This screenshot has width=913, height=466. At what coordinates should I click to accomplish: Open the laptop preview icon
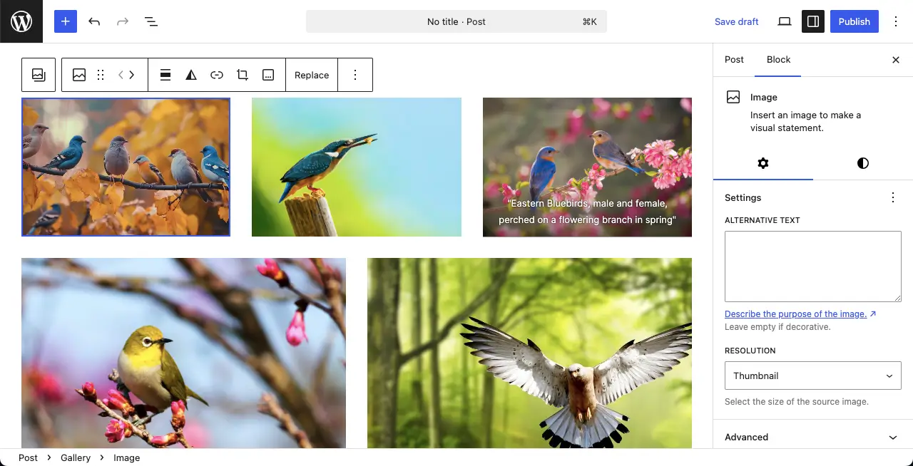click(785, 21)
